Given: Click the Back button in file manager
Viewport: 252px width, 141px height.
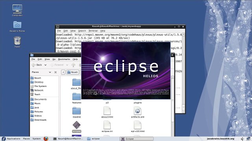Looking at the screenshot, I should point(37,65).
